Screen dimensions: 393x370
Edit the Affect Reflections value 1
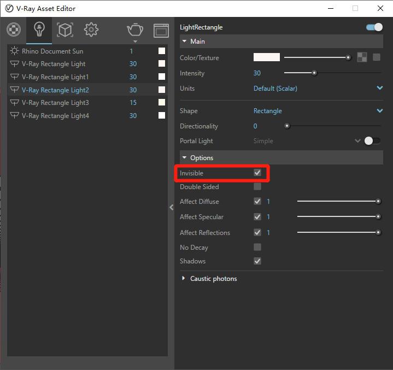point(268,232)
